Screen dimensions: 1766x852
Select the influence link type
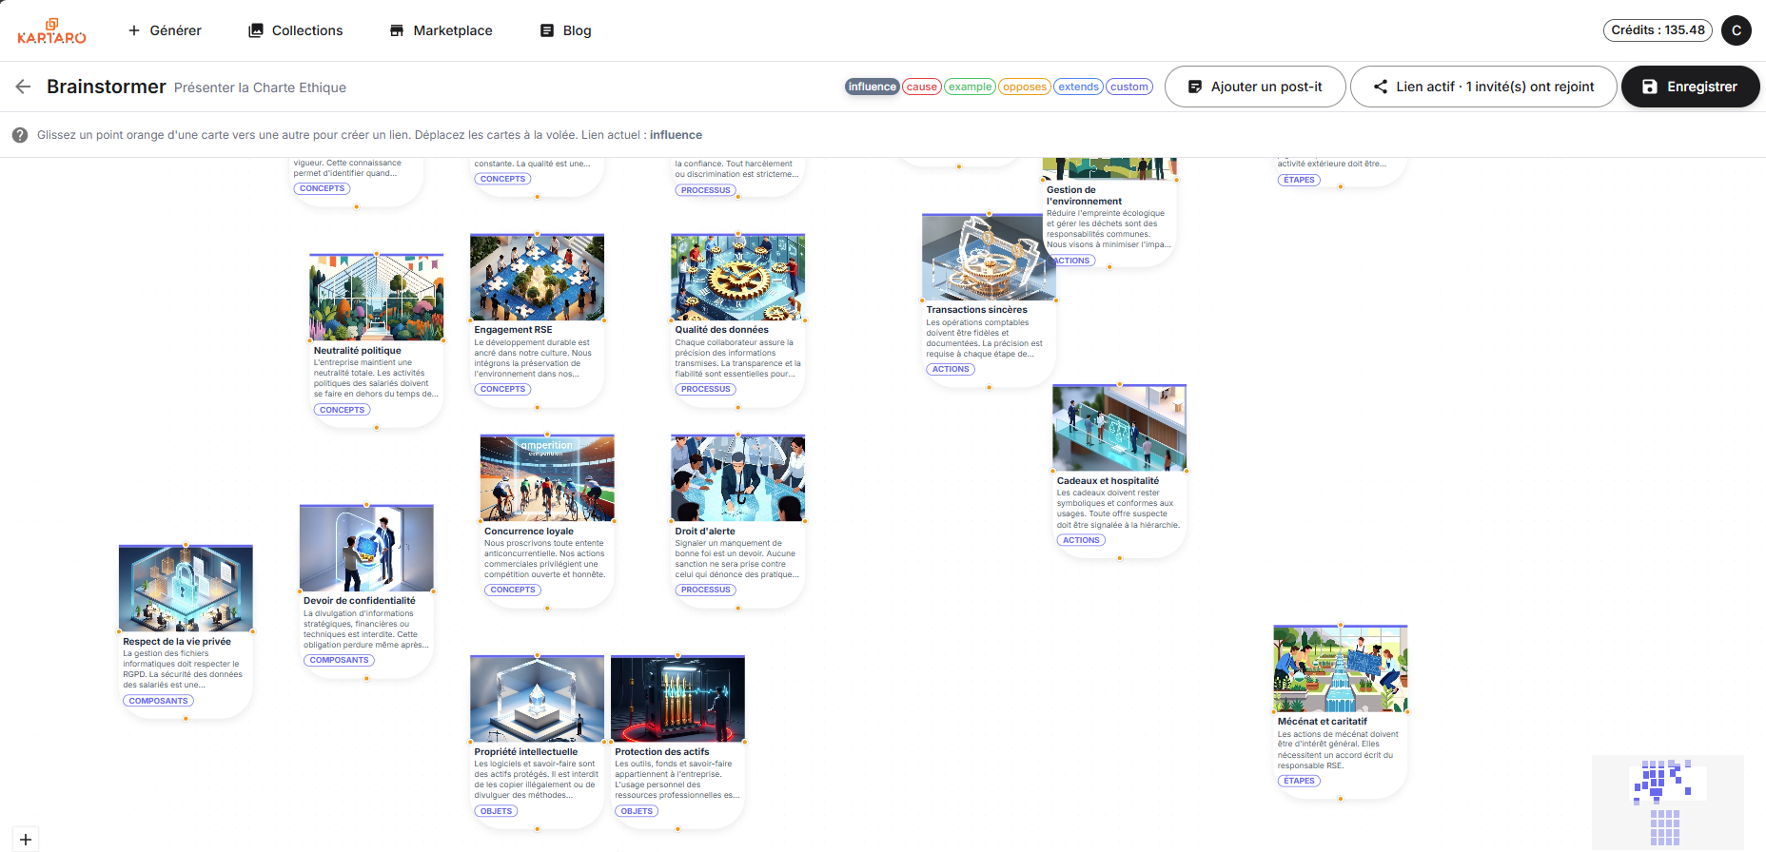point(872,87)
